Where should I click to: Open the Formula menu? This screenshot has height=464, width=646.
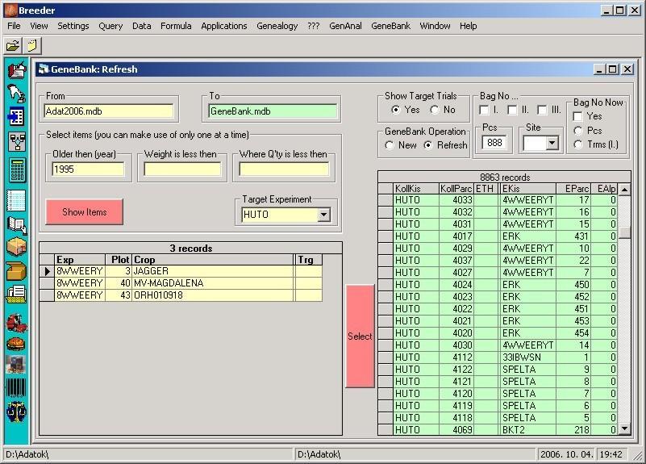coord(176,26)
